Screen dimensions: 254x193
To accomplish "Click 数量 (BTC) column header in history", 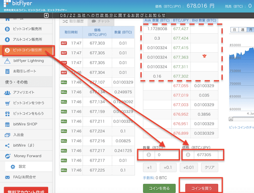I will (123, 32).
